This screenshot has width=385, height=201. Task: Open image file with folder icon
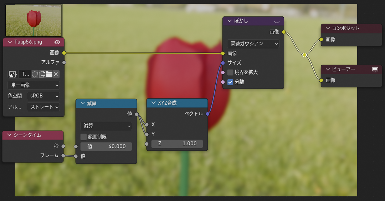tap(49, 74)
